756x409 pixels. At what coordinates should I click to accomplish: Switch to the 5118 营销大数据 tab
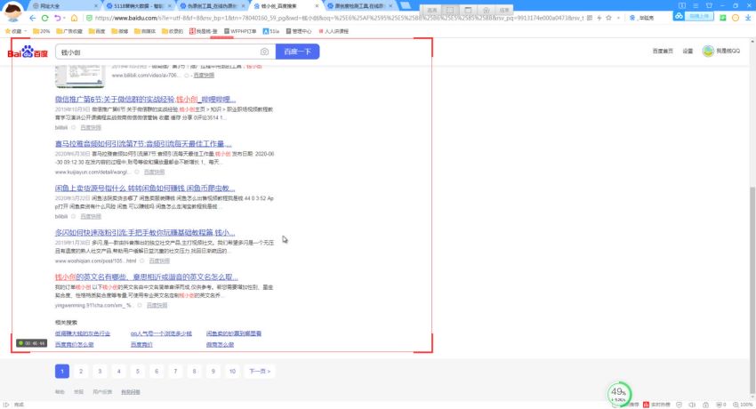click(137, 6)
